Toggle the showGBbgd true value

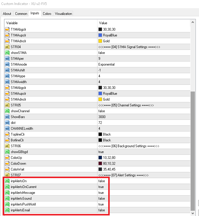coord(101,152)
